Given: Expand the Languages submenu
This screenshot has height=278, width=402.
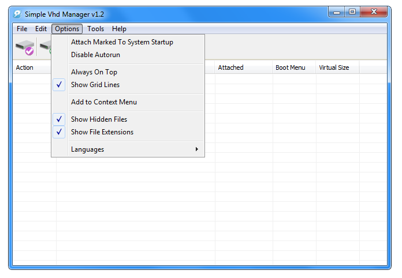Looking at the screenshot, I should coord(128,149).
